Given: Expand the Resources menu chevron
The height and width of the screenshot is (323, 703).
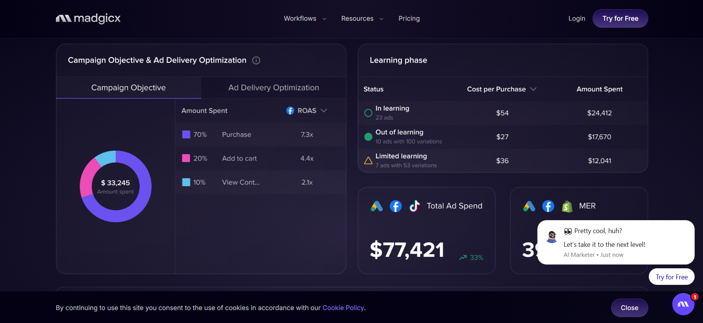Looking at the screenshot, I should [x=381, y=19].
